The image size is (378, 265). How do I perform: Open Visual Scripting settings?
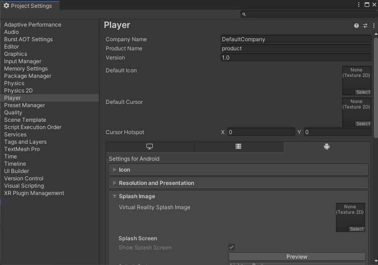pyautogui.click(x=49, y=186)
